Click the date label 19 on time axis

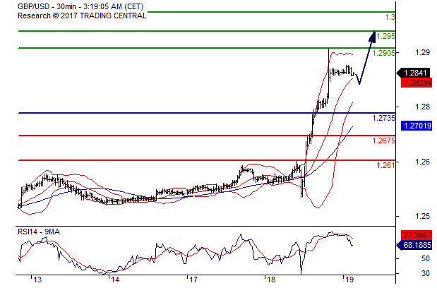point(349,280)
